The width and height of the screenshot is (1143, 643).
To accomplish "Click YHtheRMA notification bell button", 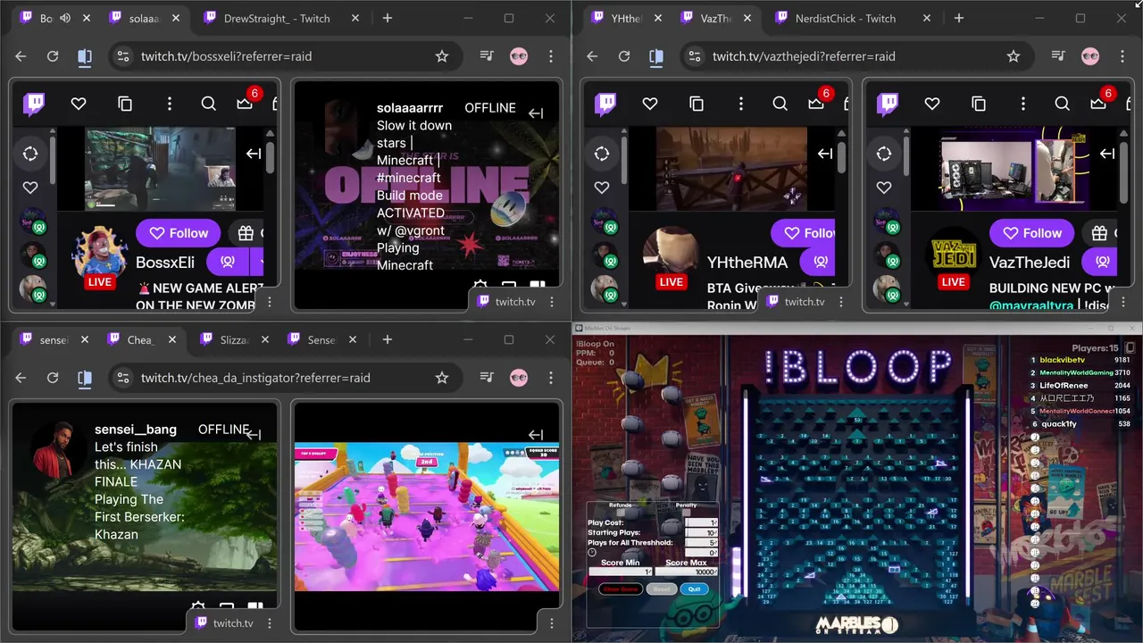I will (x=819, y=263).
